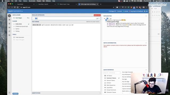
Task: Open the wiki link in header
Action: 146,11
